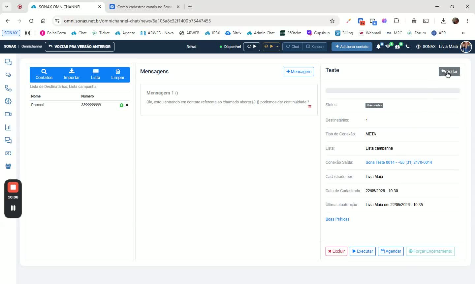
Task: Open the help question mark icon
Action: [418, 47]
